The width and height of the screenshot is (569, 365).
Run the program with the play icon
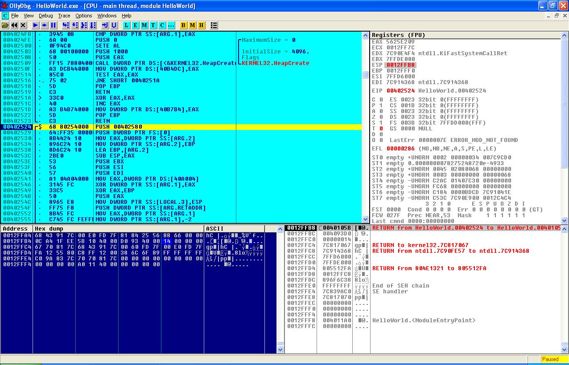point(36,25)
